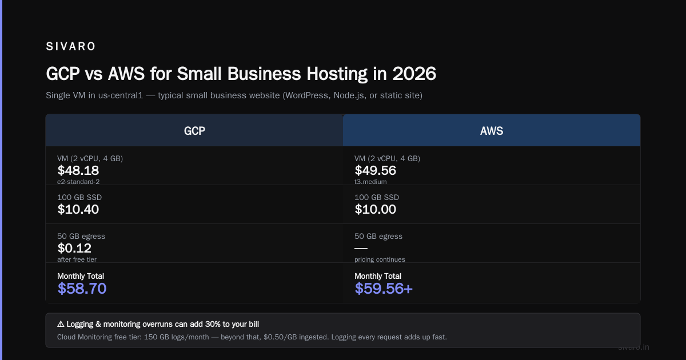Open the sivaro.in watermark link
The width and height of the screenshot is (686, 360).
(633, 347)
